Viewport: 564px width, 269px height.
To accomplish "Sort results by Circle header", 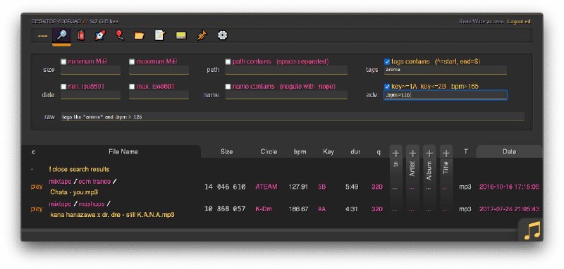I will pyautogui.click(x=269, y=151).
